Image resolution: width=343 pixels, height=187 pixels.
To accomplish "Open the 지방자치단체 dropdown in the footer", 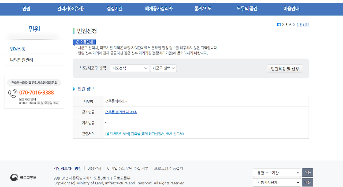I will (277, 182).
